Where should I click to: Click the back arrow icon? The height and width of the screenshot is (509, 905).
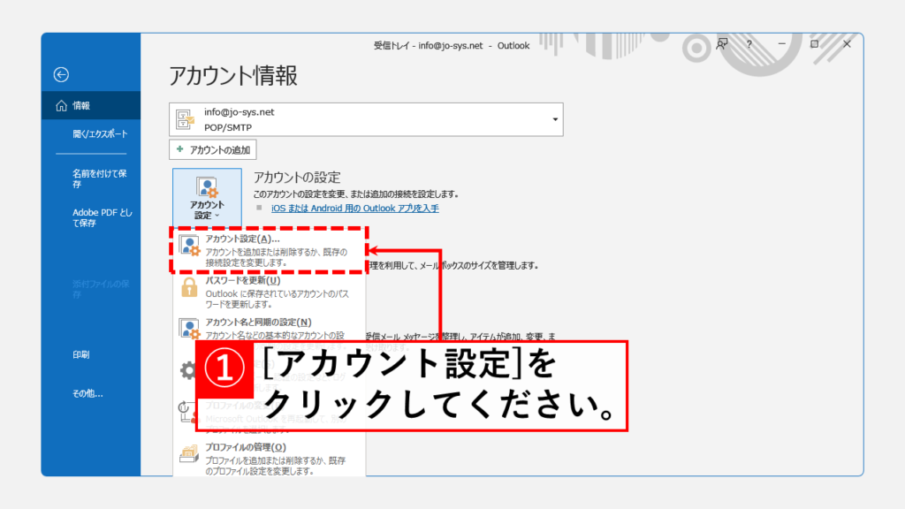pos(61,75)
